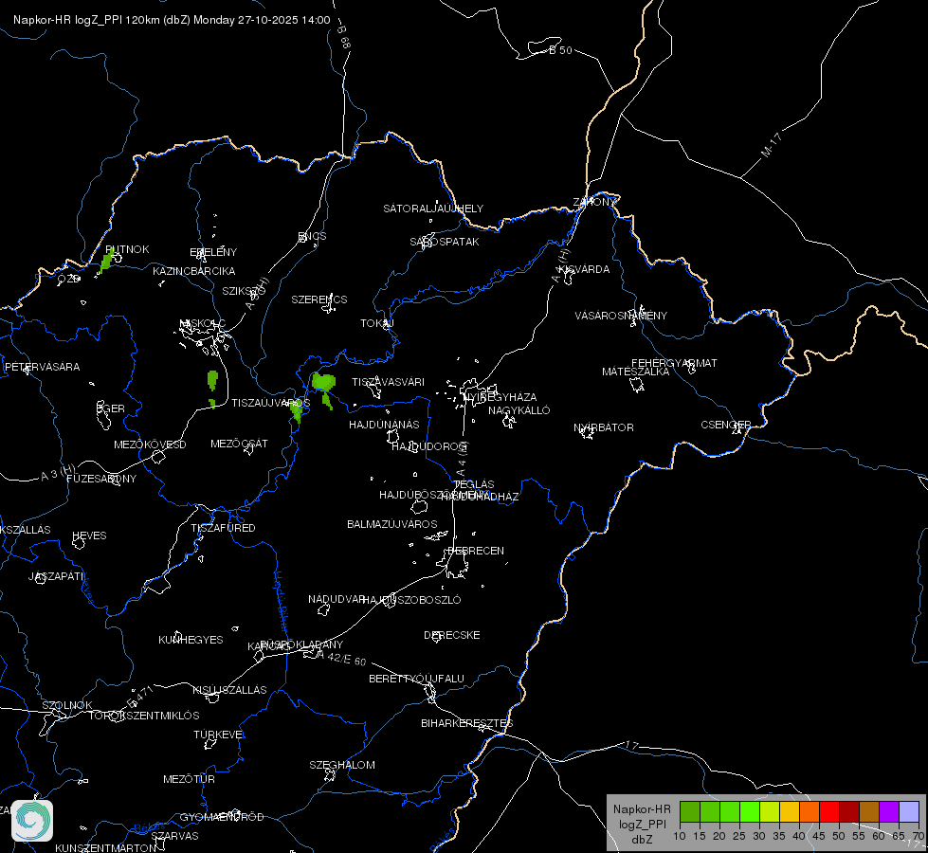Click the SZARVAS town label
Image resolution: width=928 pixels, height=853 pixels.
[174, 836]
